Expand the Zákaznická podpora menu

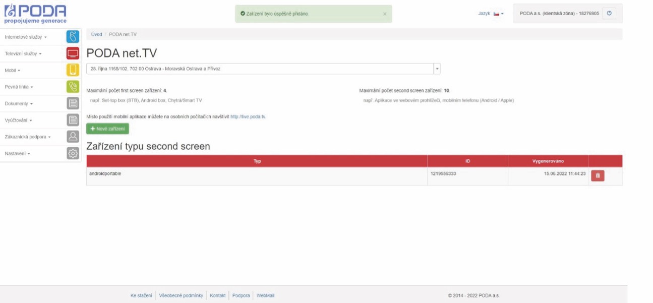pos(28,137)
